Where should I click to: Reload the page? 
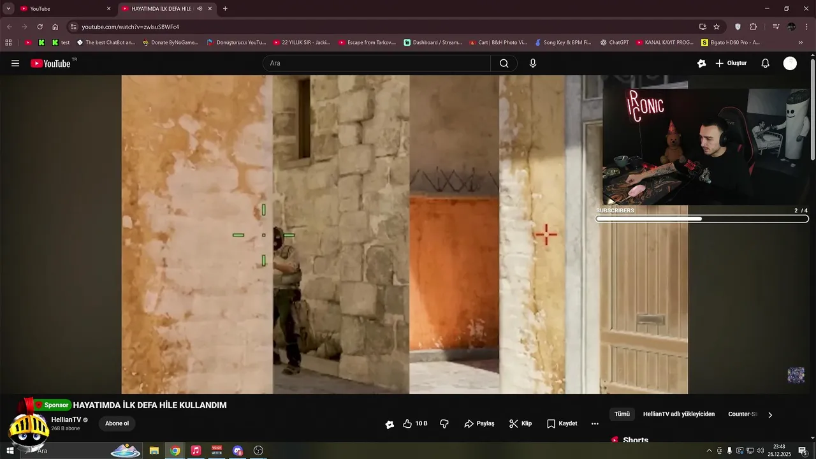coord(40,27)
